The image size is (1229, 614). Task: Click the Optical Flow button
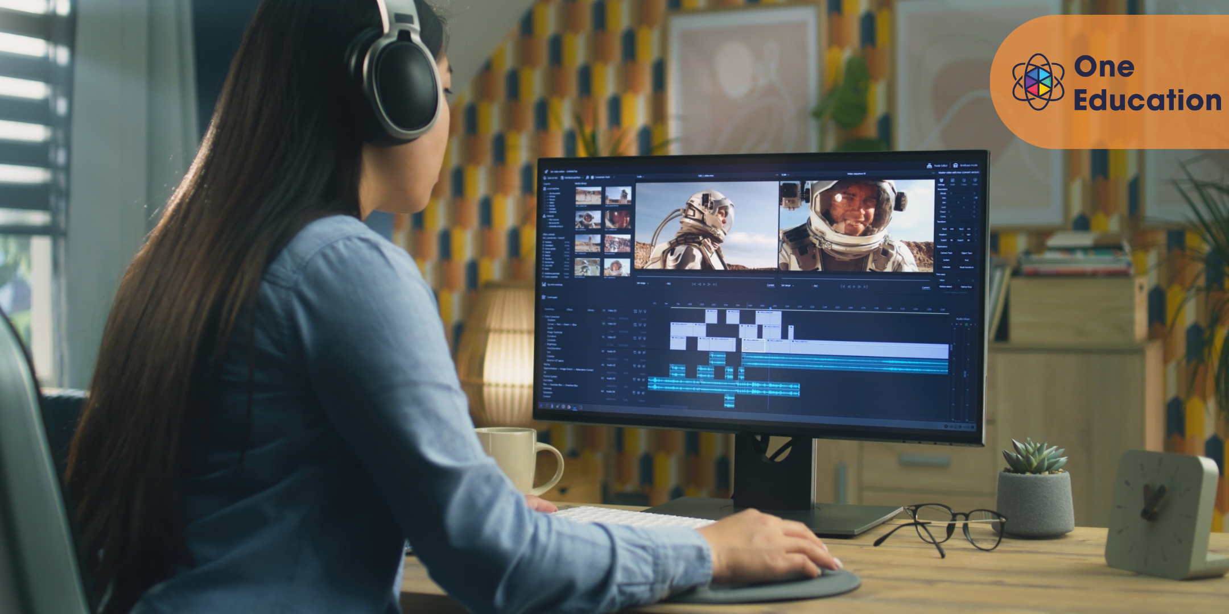pyautogui.click(x=966, y=287)
